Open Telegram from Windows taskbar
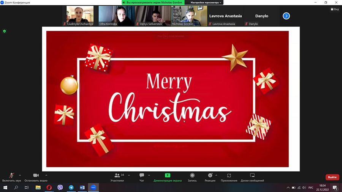 [71, 187]
